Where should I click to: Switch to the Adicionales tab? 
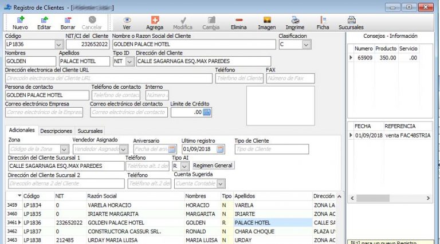tap(22, 130)
